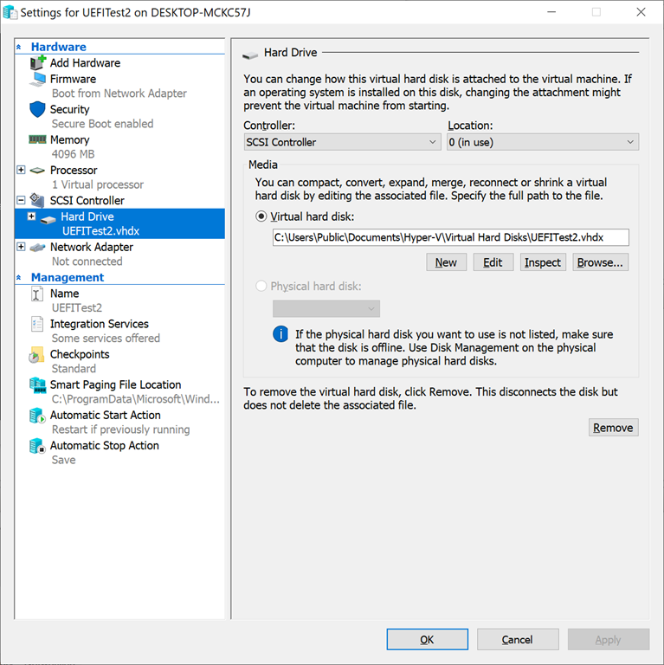This screenshot has width=664, height=665.
Task: Click the virtual hard disk path field
Action: 450,237
